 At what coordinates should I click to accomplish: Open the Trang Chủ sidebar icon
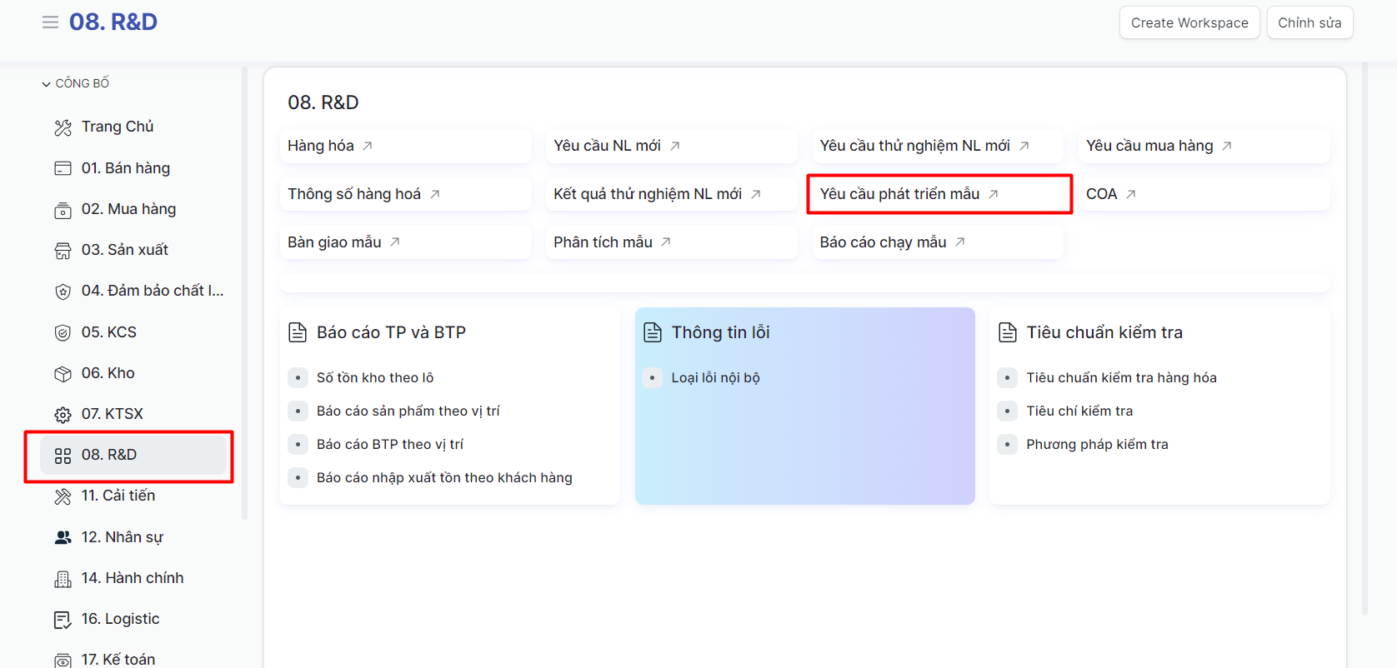[x=63, y=127]
